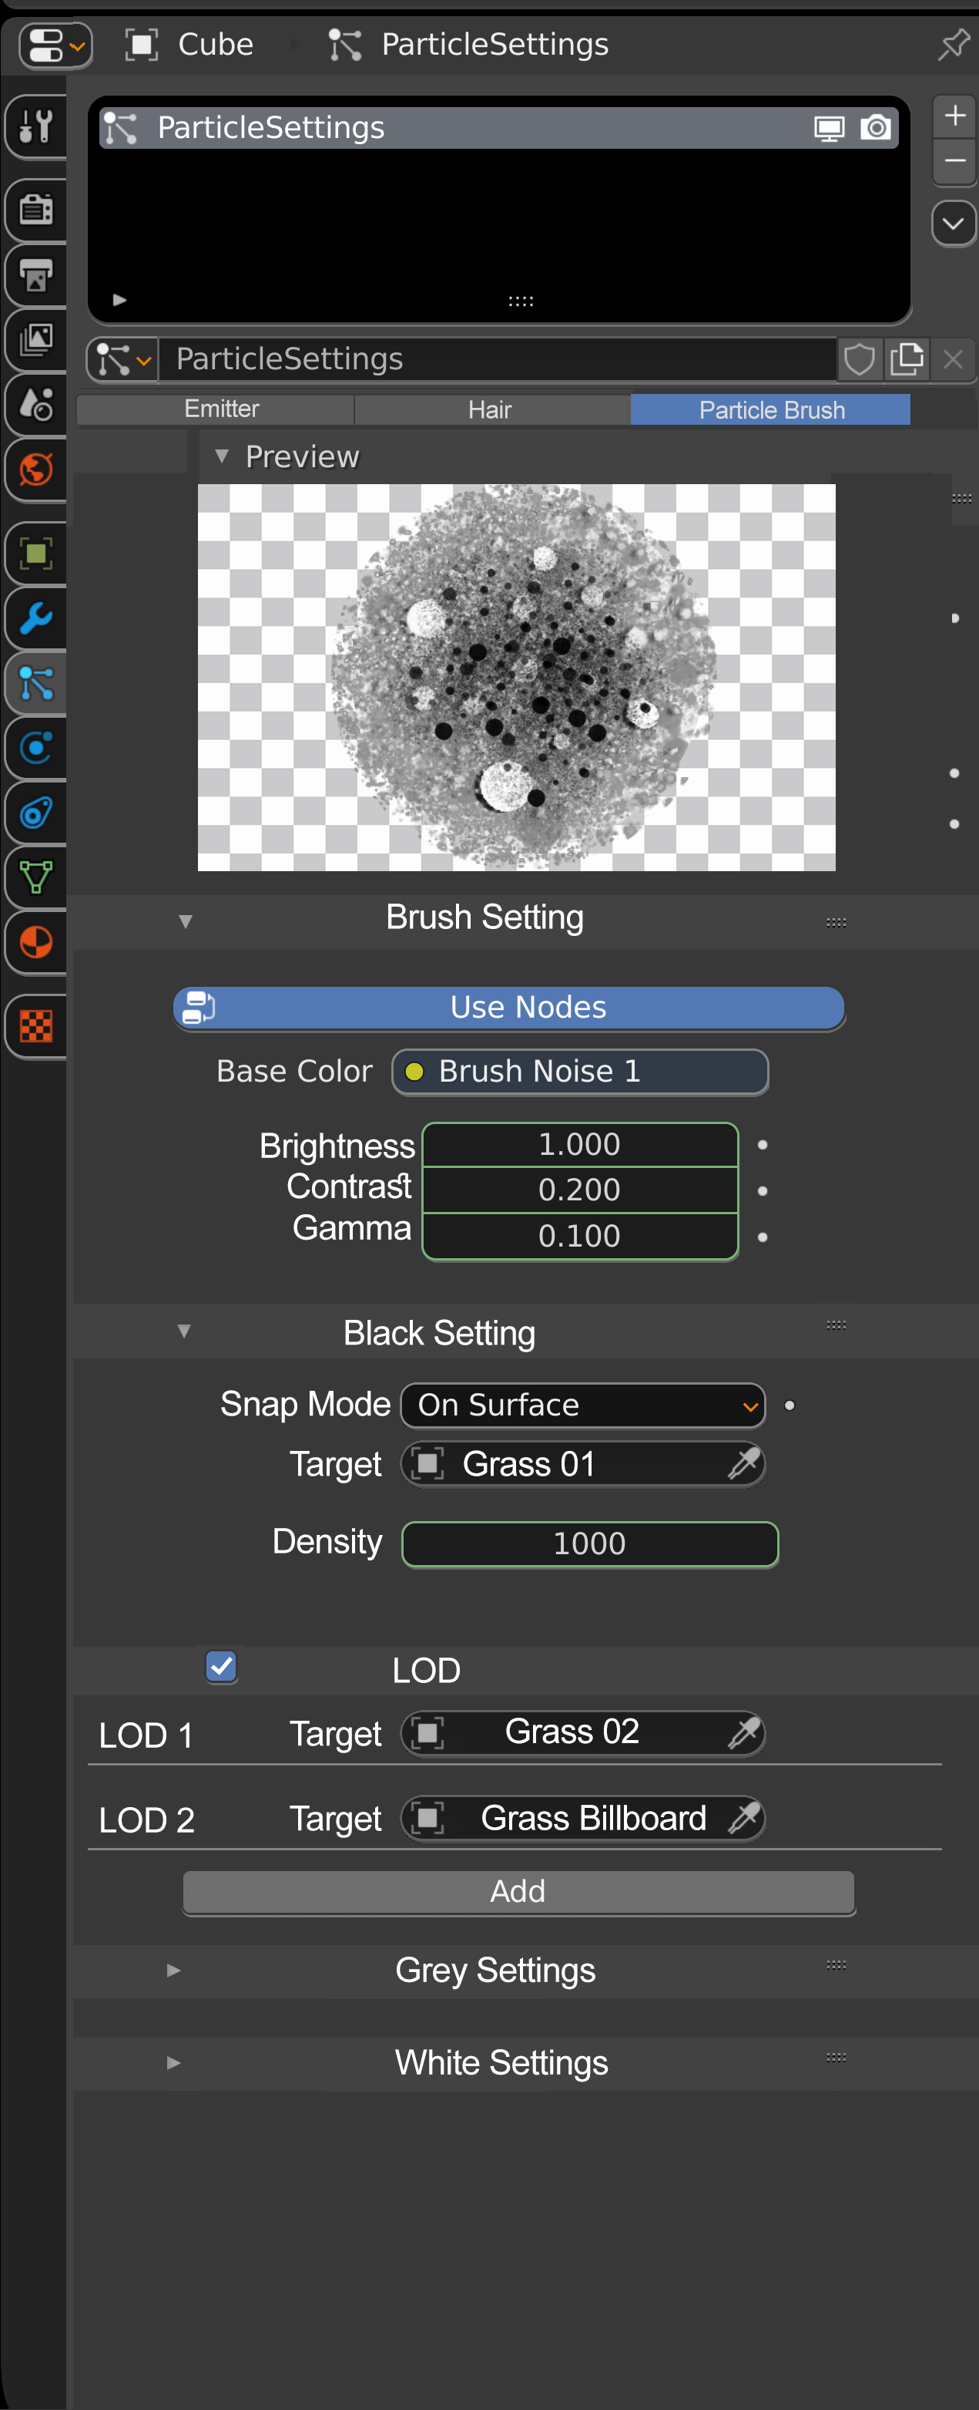979x2410 pixels.
Task: Open the Tool properties tab
Action: tap(35, 126)
